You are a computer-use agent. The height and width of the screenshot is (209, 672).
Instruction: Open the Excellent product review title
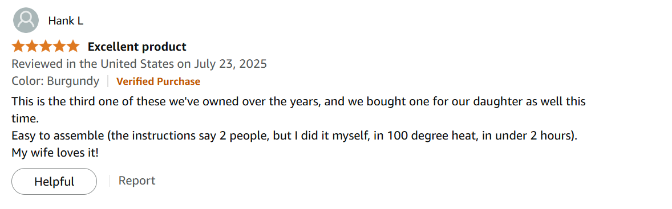(x=137, y=47)
